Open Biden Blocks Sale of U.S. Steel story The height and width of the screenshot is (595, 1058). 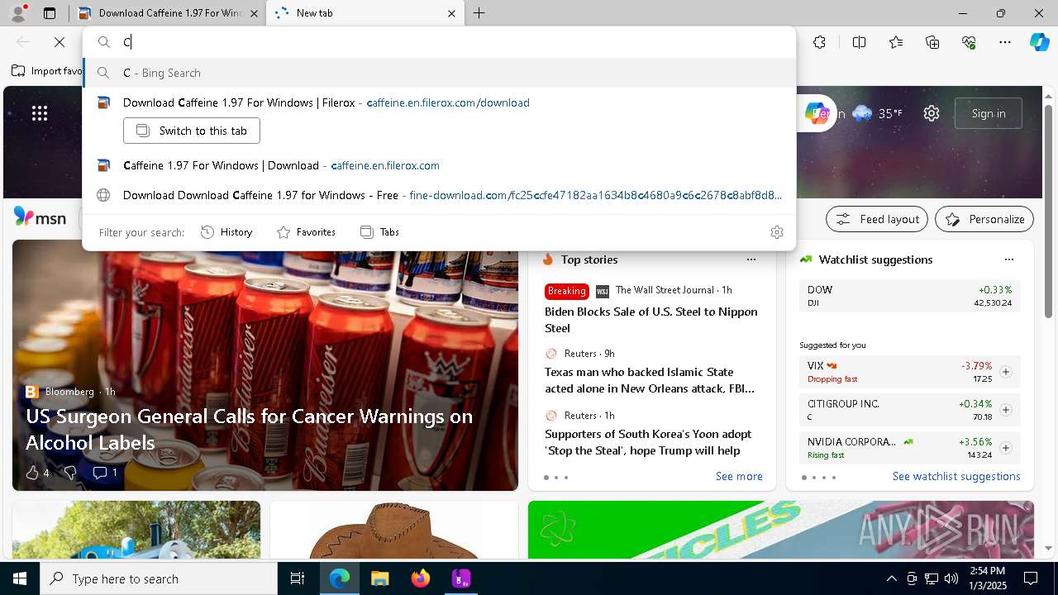651,320
